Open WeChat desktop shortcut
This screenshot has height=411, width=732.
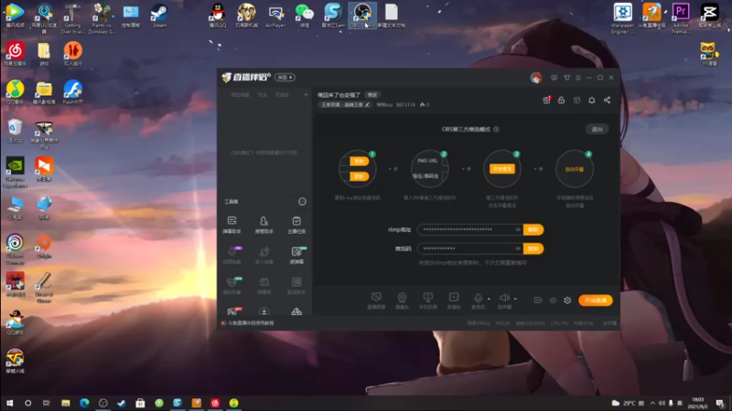coord(305,16)
